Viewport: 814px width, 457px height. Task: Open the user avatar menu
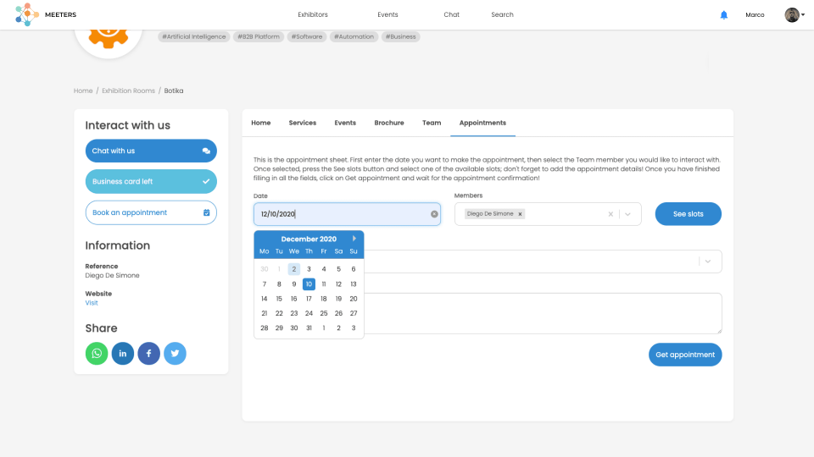794,15
